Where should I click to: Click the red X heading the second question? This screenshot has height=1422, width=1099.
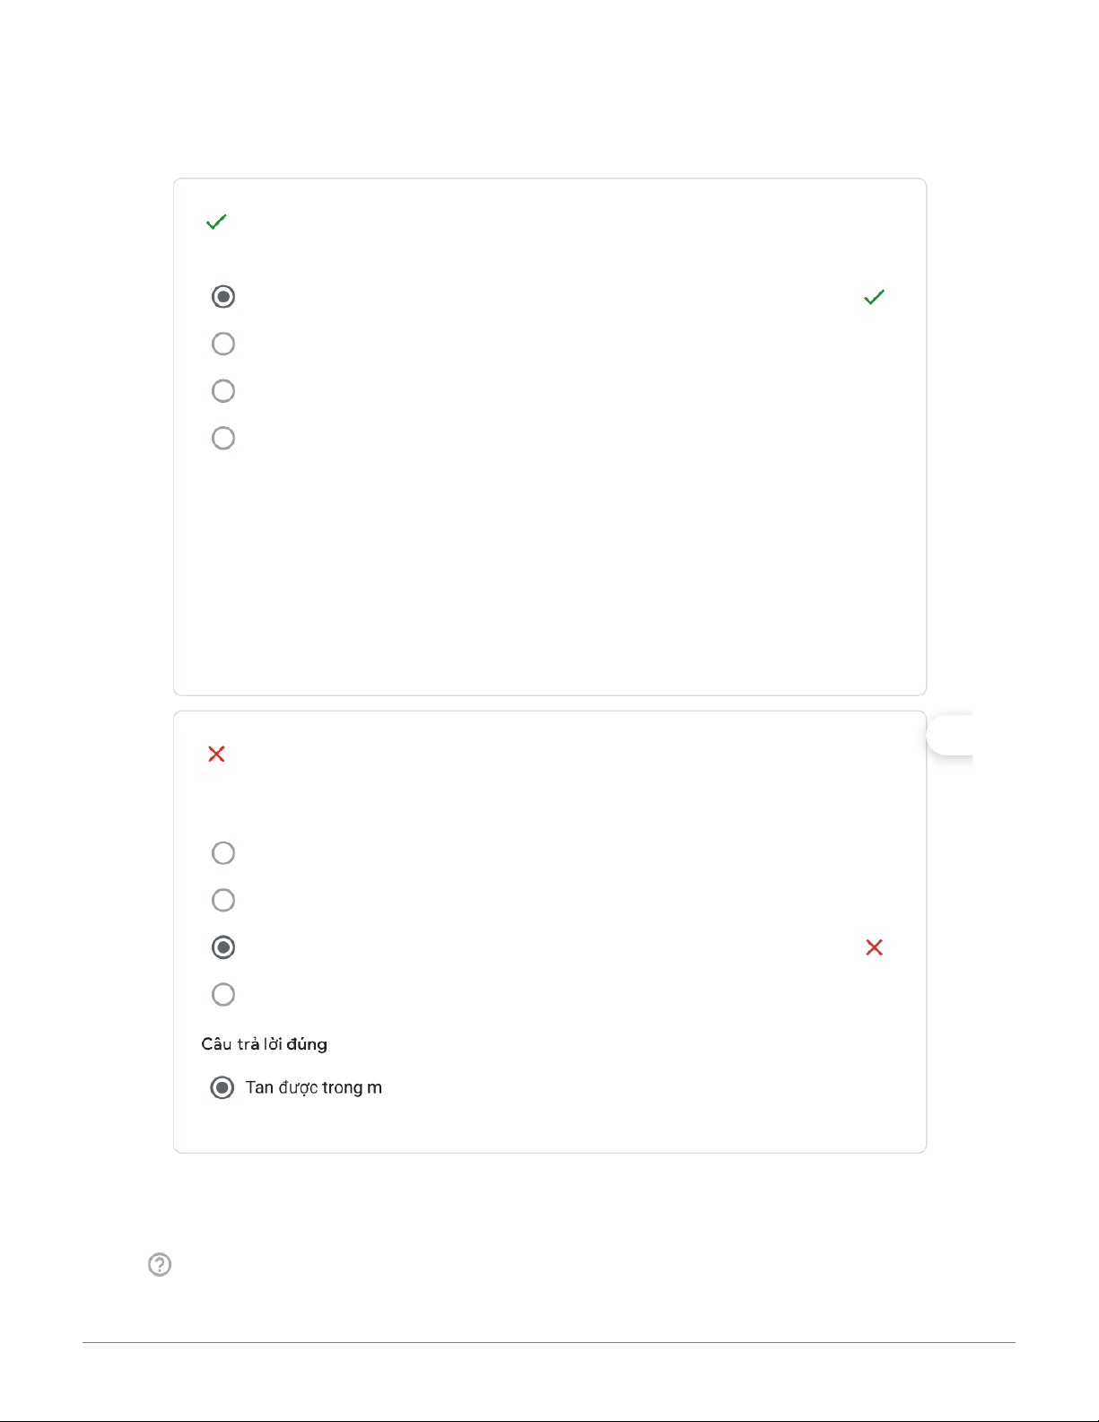click(216, 754)
